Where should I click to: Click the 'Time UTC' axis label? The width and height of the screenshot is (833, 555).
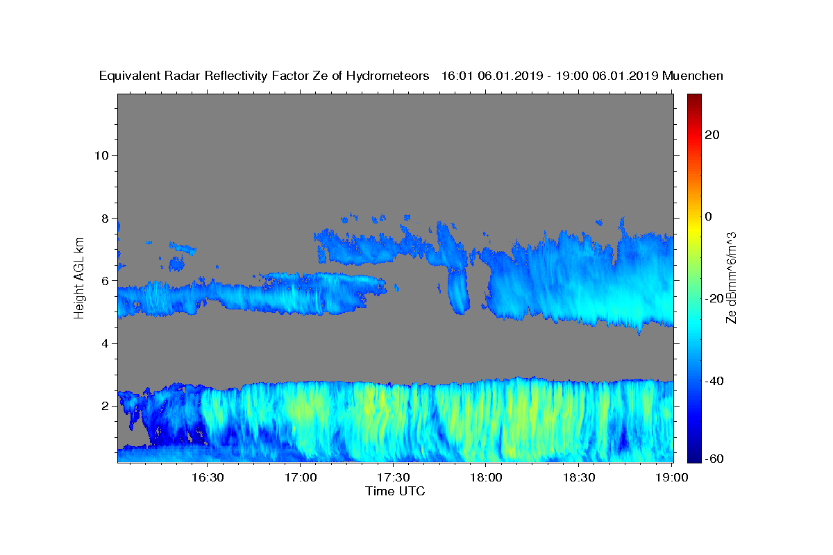click(x=395, y=491)
